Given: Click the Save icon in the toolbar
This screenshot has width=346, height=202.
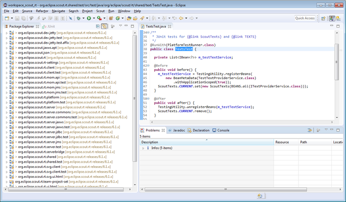Looking at the screenshot, I should tap(17, 18).
